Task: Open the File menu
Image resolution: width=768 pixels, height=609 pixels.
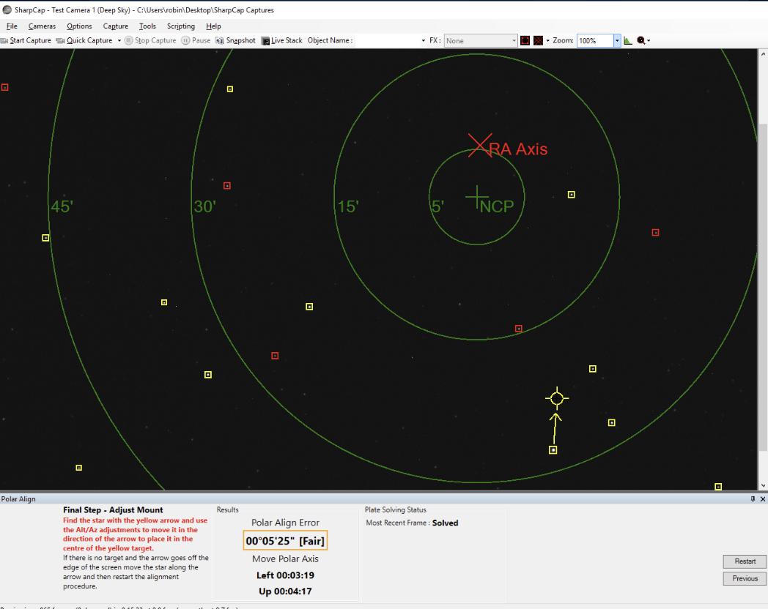Action: (x=12, y=26)
